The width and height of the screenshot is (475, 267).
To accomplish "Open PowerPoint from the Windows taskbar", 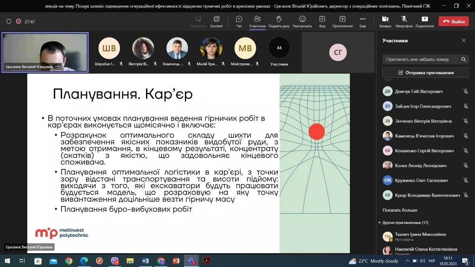I will point(176,261).
